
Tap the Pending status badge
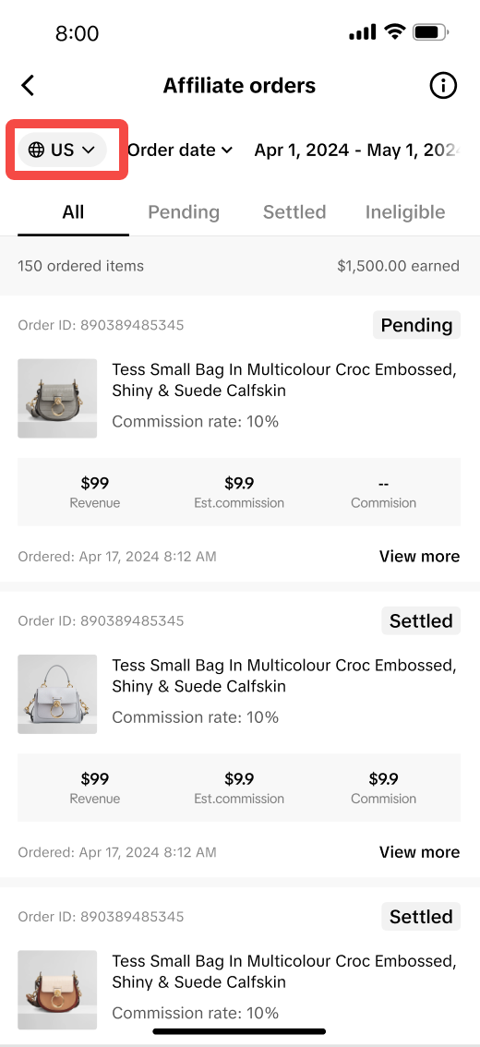tap(416, 325)
